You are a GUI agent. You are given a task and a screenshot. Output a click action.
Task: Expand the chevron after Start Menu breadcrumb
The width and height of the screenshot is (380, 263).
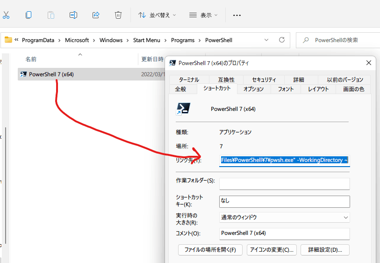[x=165, y=41]
